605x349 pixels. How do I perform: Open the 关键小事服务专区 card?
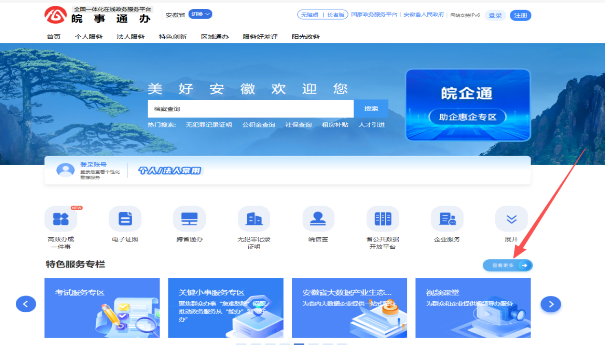click(x=226, y=308)
